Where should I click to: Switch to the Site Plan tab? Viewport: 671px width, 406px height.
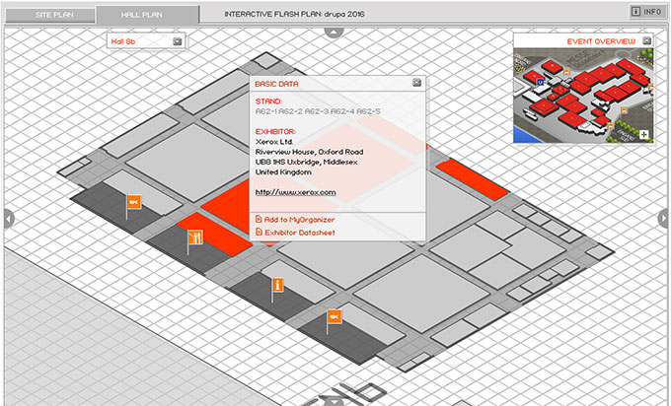48,15
